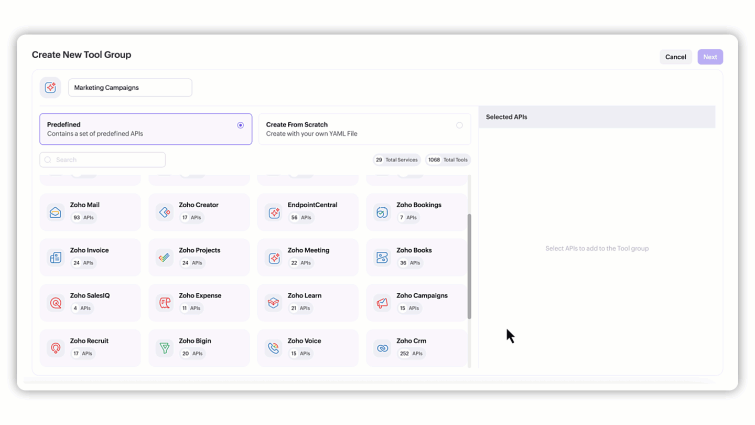Screen dimensions: 755x425
Task: Click the Zoho Learn icon
Action: coord(274,303)
